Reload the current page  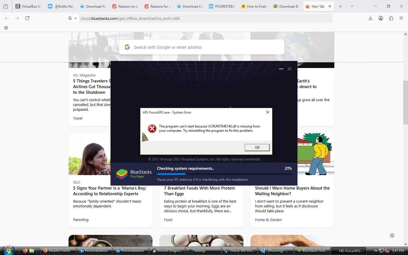(x=27, y=18)
